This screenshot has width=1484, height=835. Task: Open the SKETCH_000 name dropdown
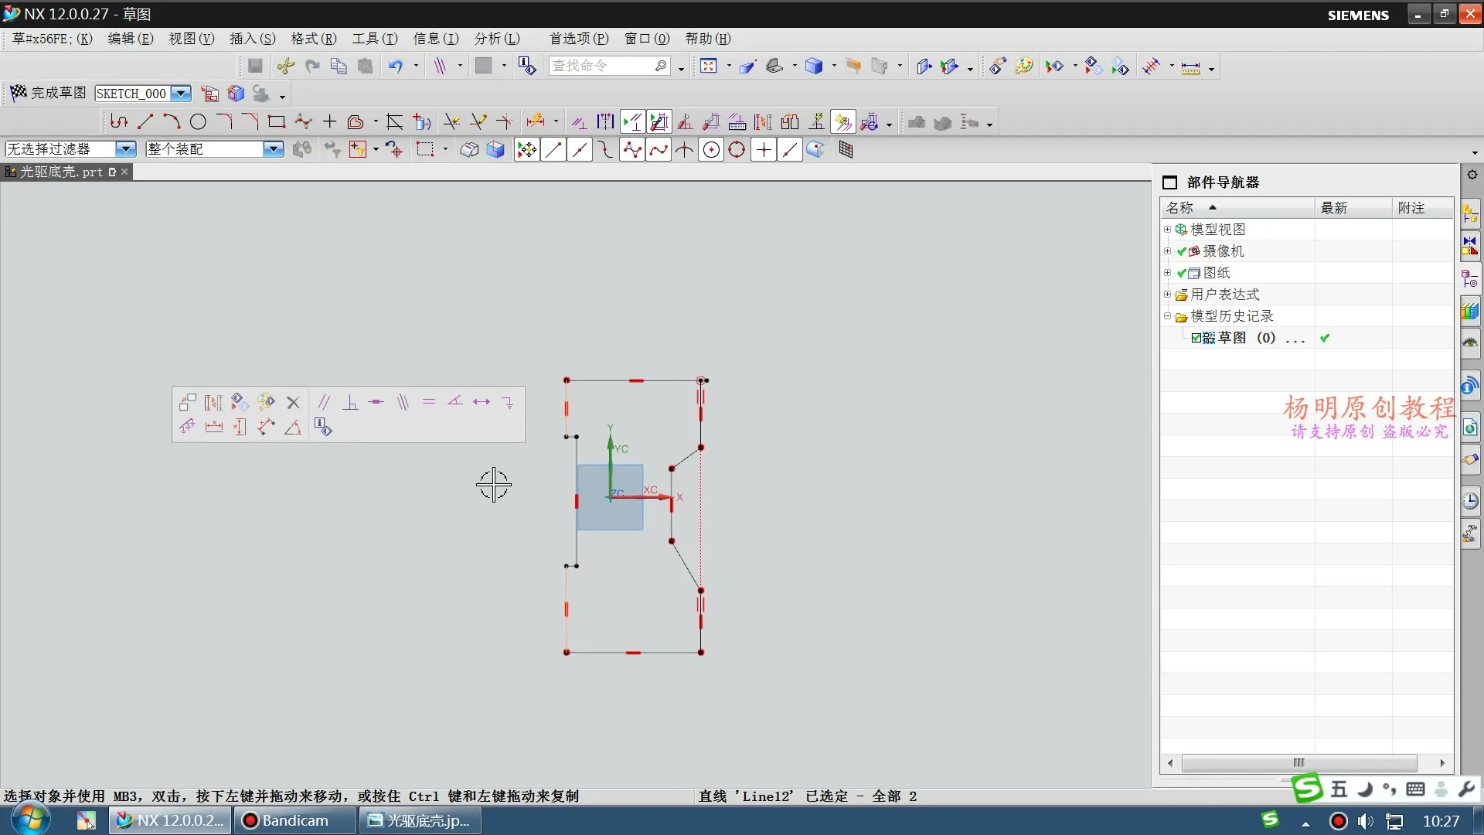tap(180, 94)
